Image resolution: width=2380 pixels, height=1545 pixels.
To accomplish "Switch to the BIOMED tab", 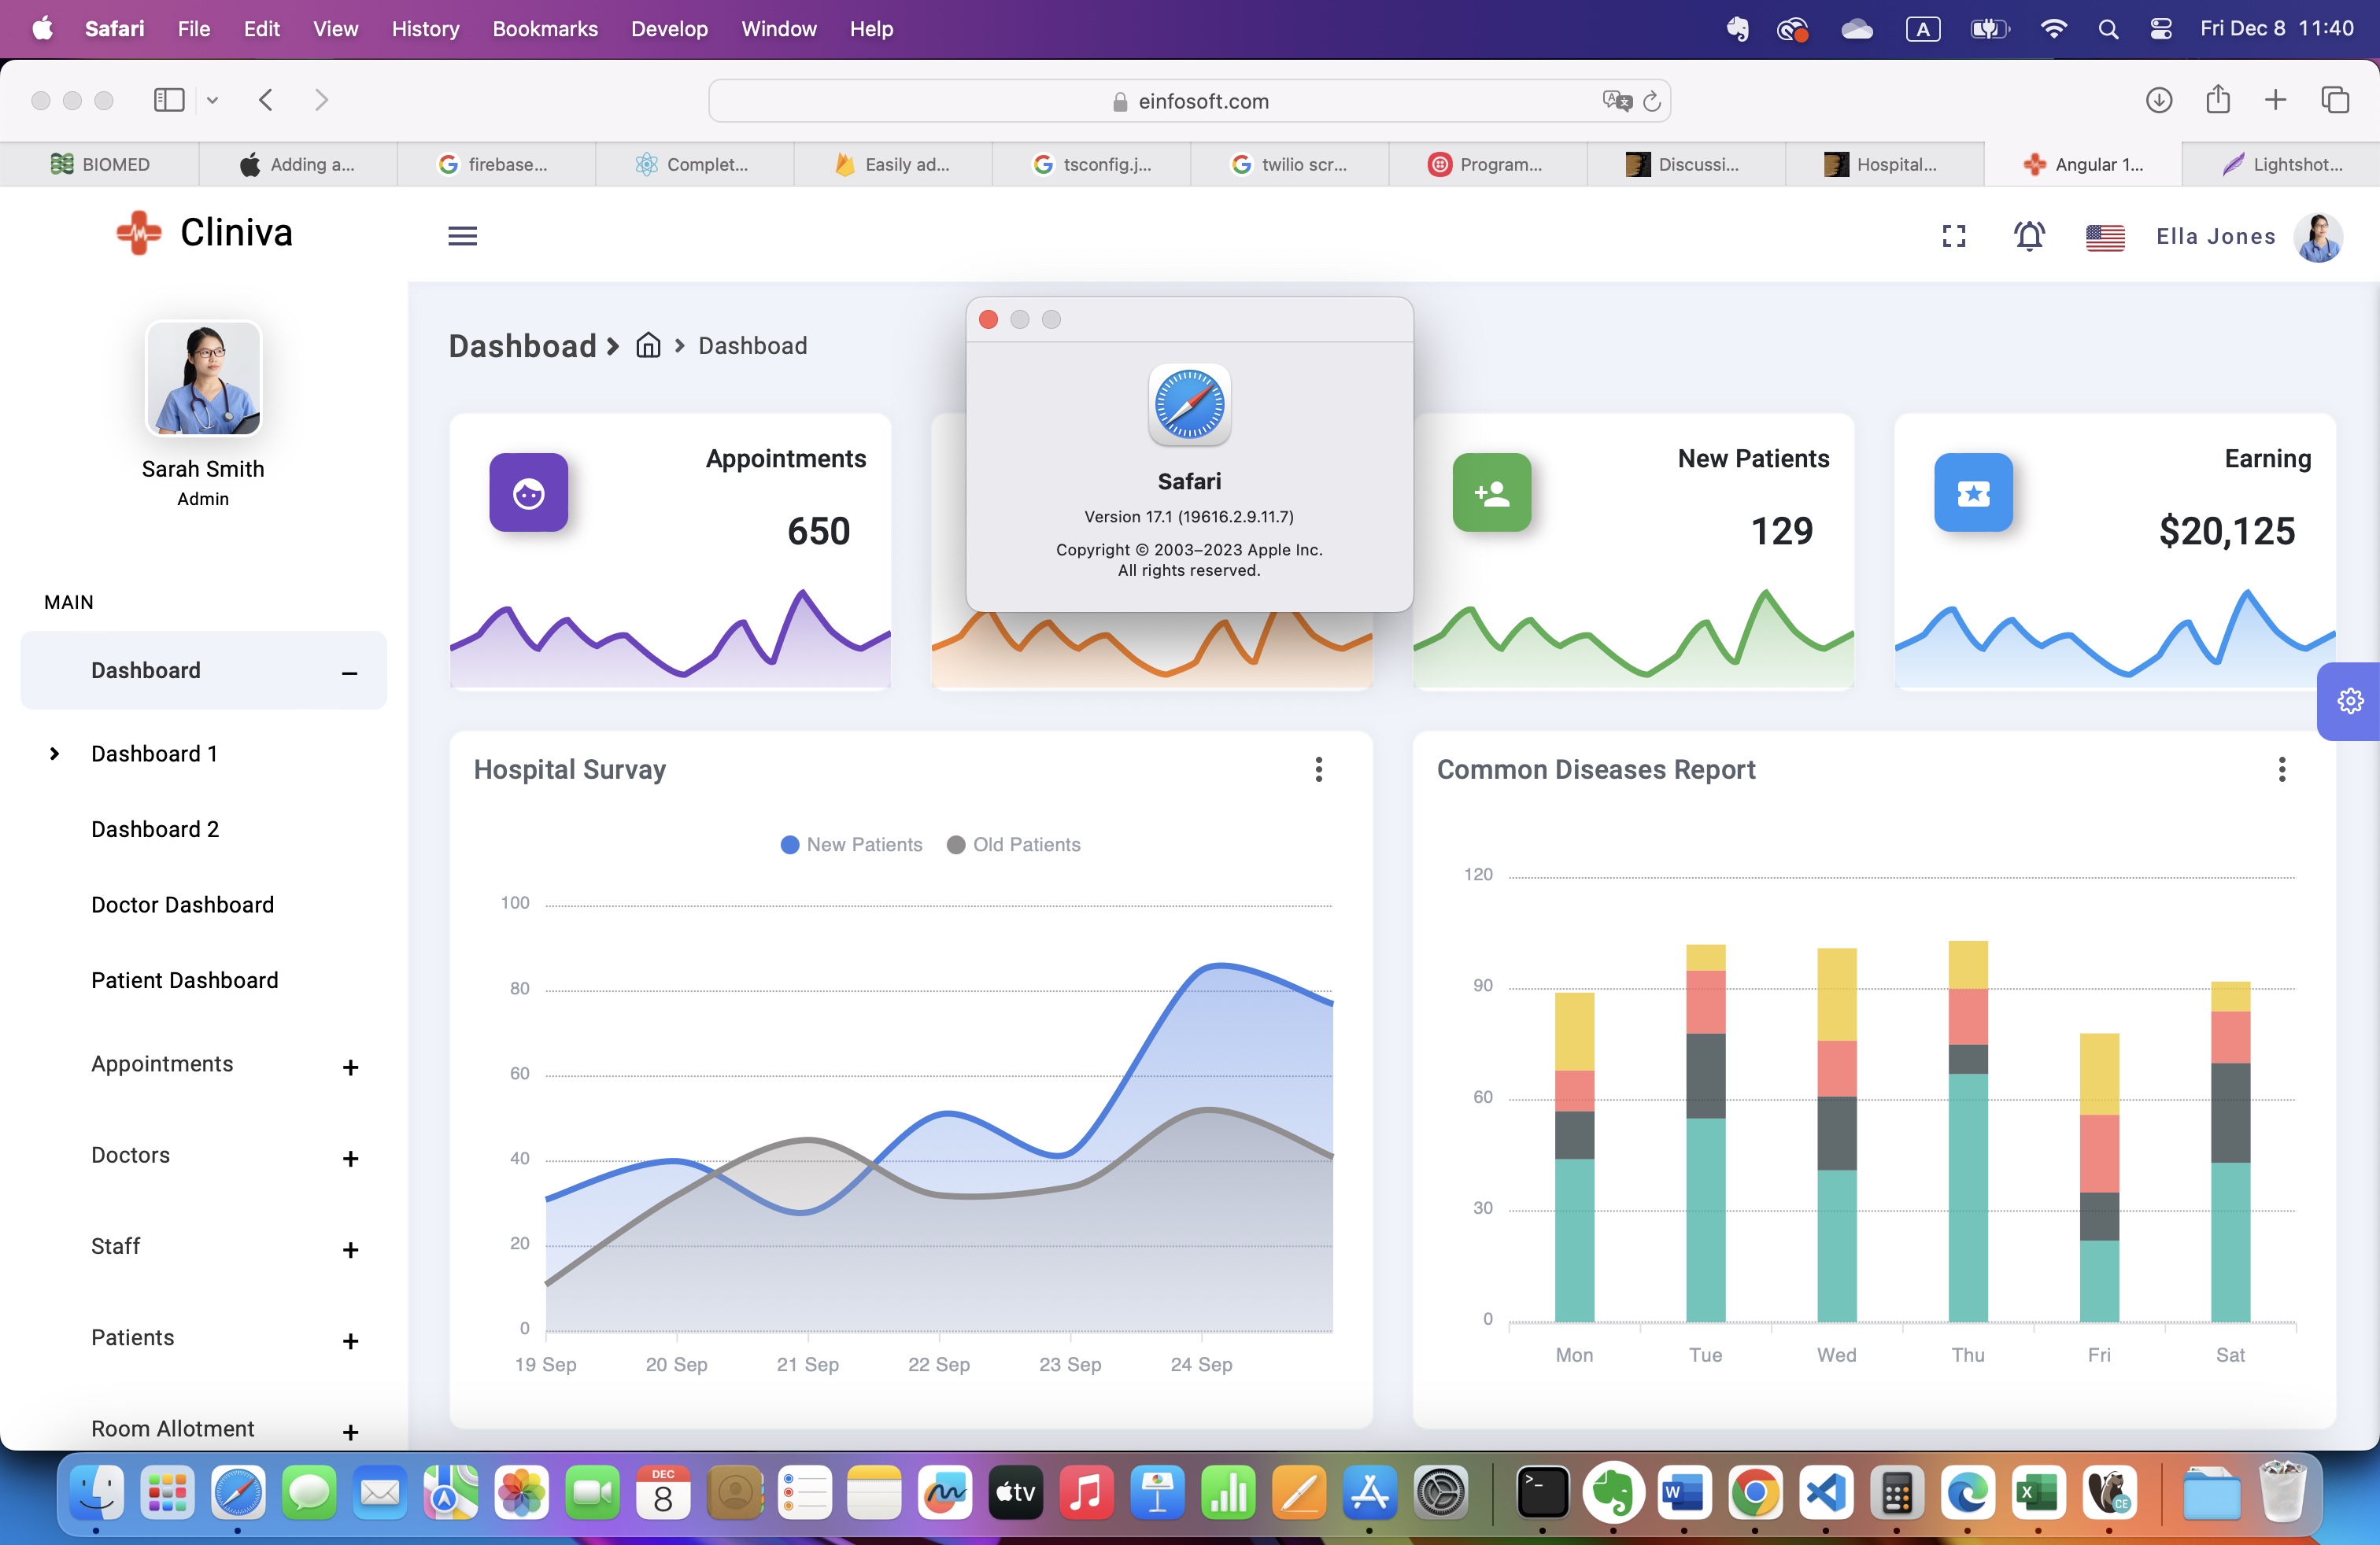I will (x=100, y=165).
